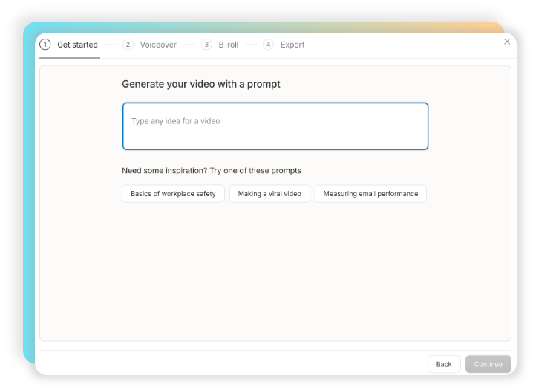Click the "Generate your video with a prompt" heading
The height and width of the screenshot is (390, 533).
pyautogui.click(x=201, y=84)
